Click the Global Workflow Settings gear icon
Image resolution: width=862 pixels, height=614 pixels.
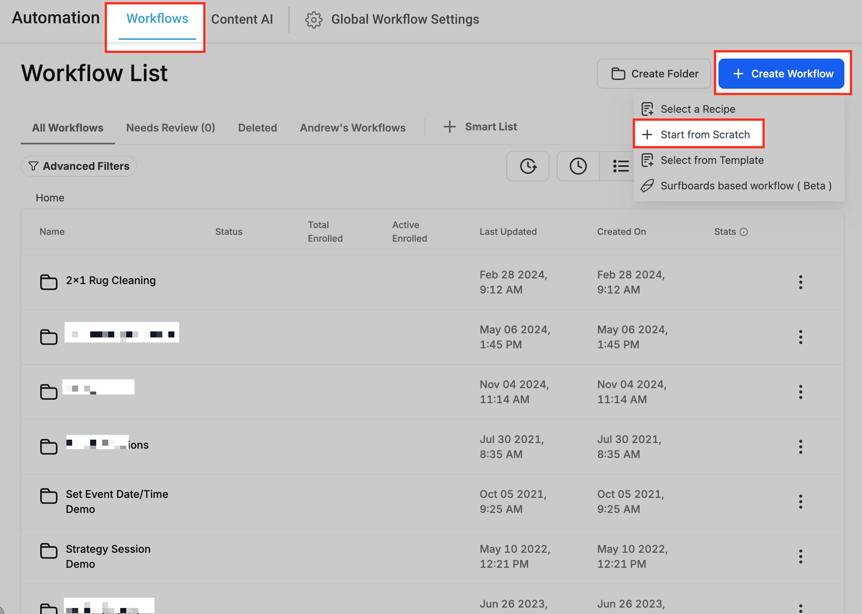[x=313, y=20]
